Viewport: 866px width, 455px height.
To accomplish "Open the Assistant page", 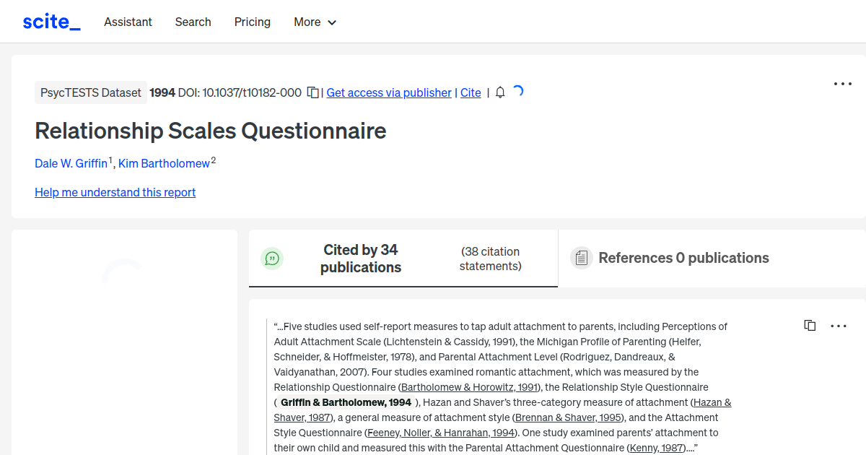I will click(128, 22).
